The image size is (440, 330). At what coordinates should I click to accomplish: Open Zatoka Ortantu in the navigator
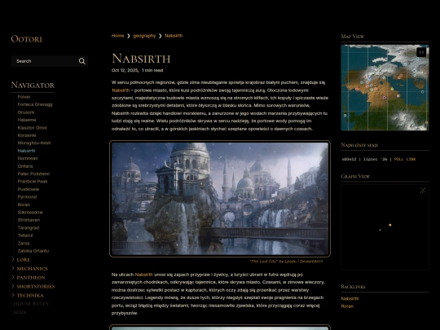click(33, 251)
